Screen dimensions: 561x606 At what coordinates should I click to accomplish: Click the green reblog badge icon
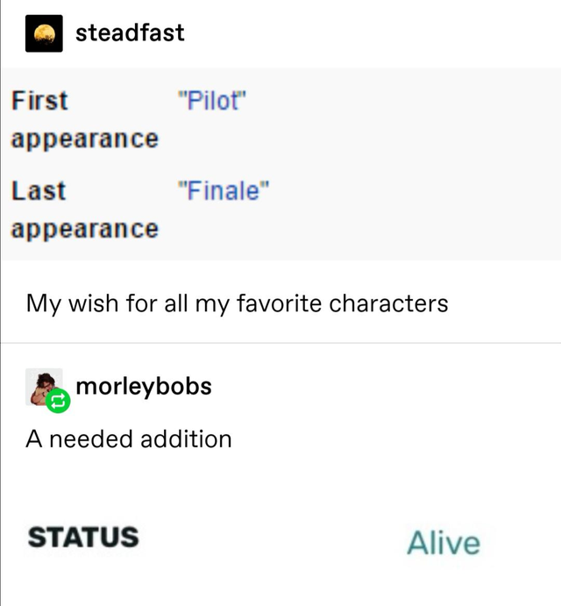coord(58,402)
